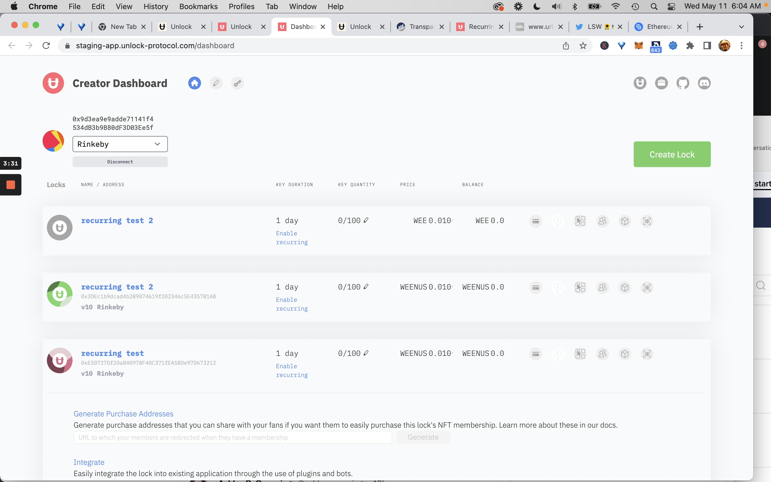Image resolution: width=771 pixels, height=482 pixels.
Task: Enable recurring for the recurring test lock
Action: 292,370
